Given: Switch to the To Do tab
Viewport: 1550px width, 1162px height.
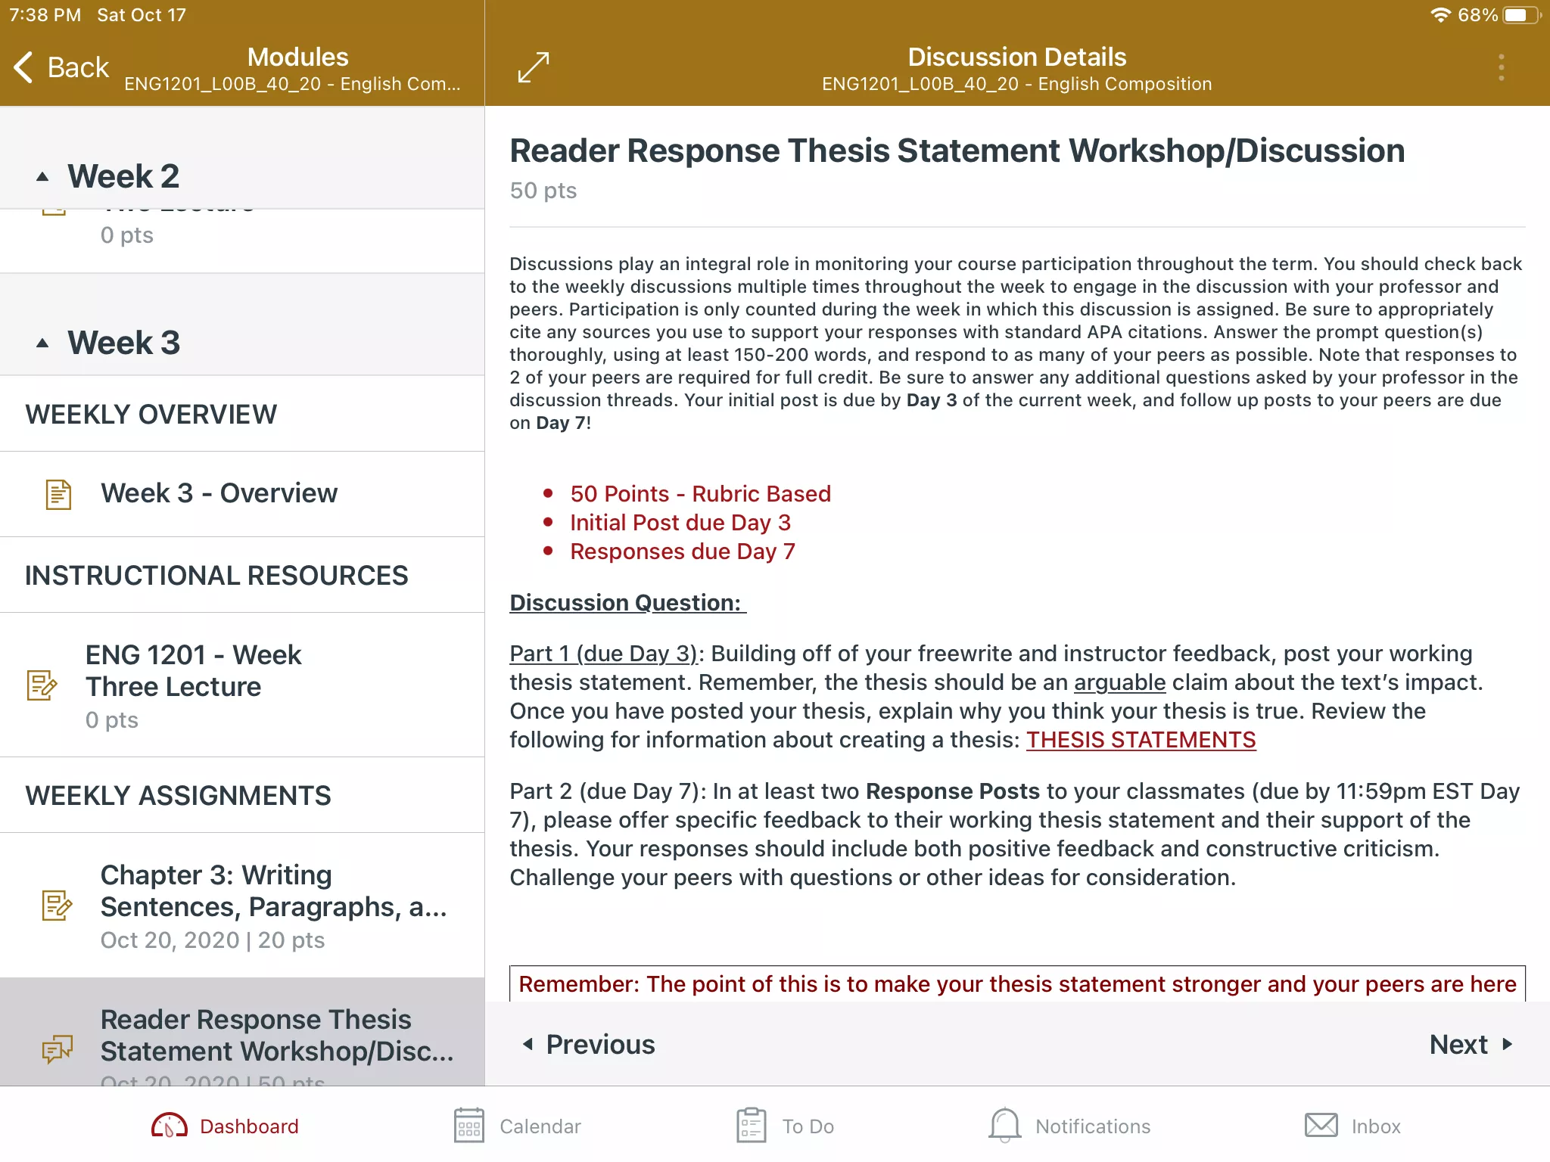Looking at the screenshot, I should [786, 1126].
